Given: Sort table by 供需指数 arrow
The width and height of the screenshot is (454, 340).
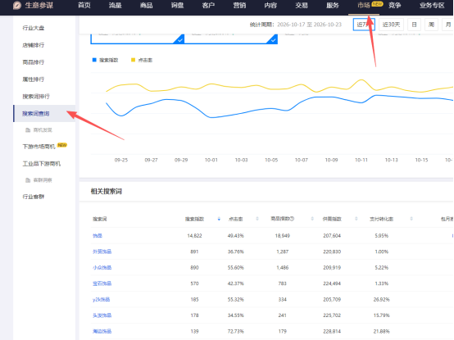Looking at the screenshot, I should click(356, 219).
